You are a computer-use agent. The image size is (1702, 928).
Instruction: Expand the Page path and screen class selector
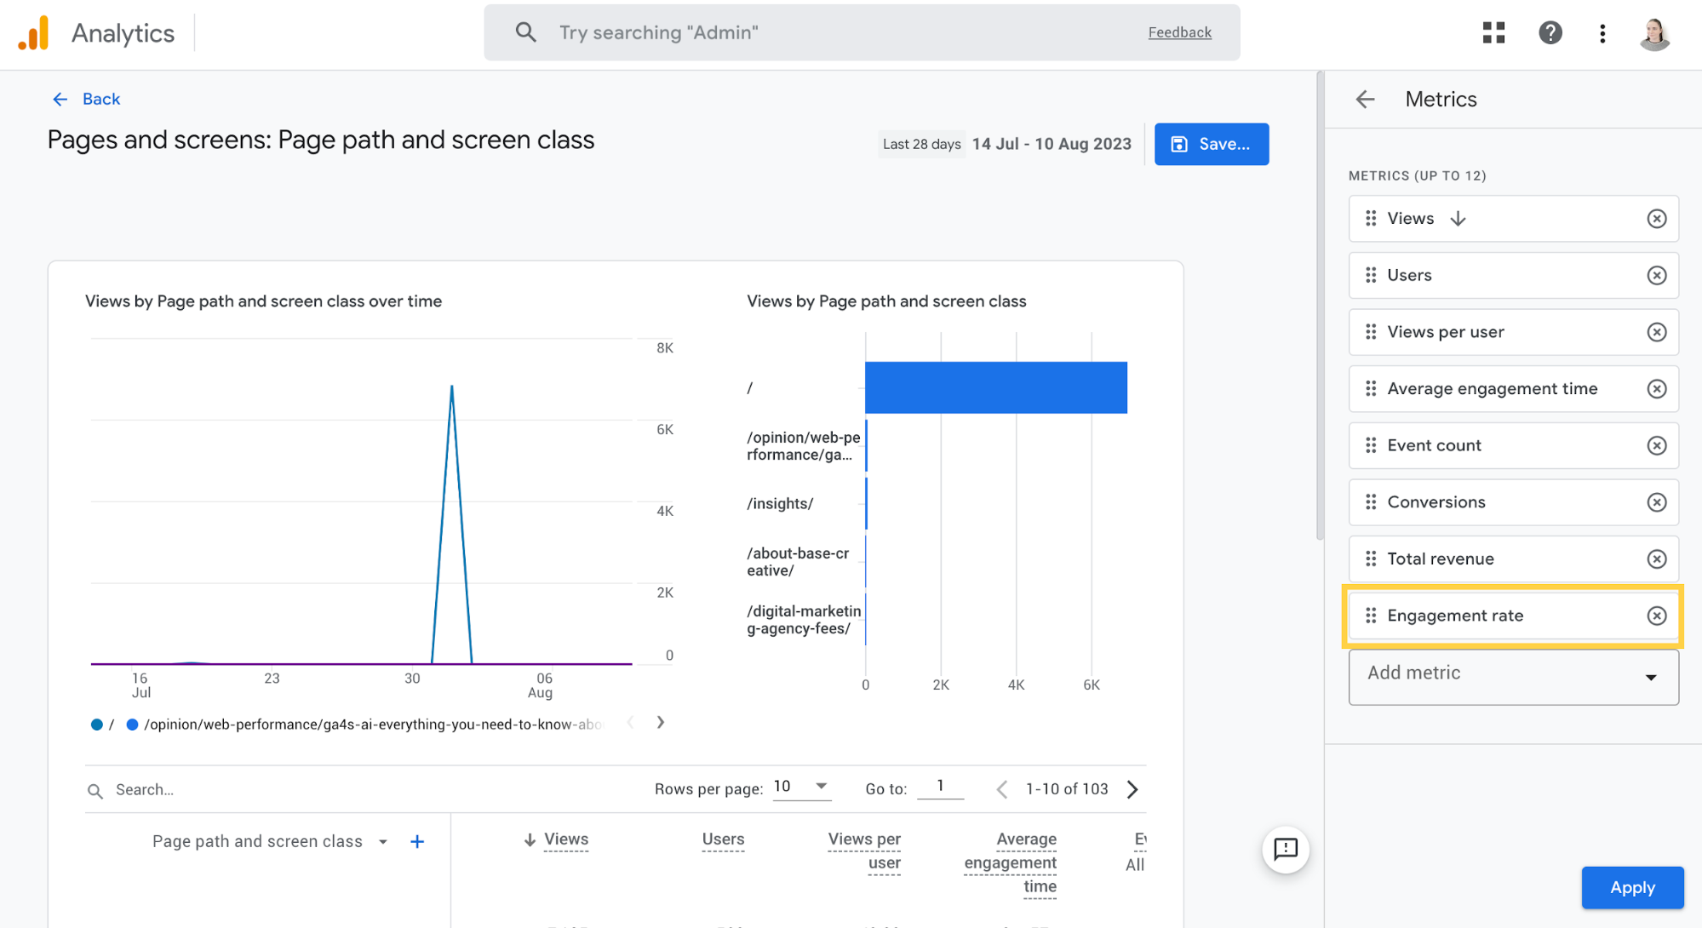click(x=382, y=840)
